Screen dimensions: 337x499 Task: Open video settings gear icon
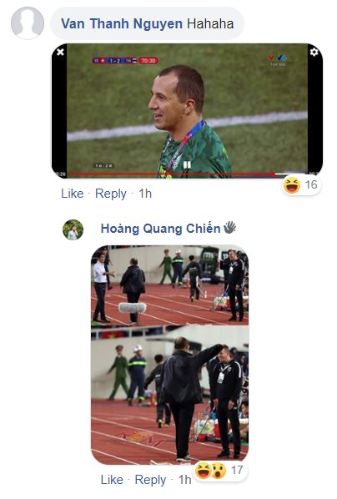[x=314, y=52]
